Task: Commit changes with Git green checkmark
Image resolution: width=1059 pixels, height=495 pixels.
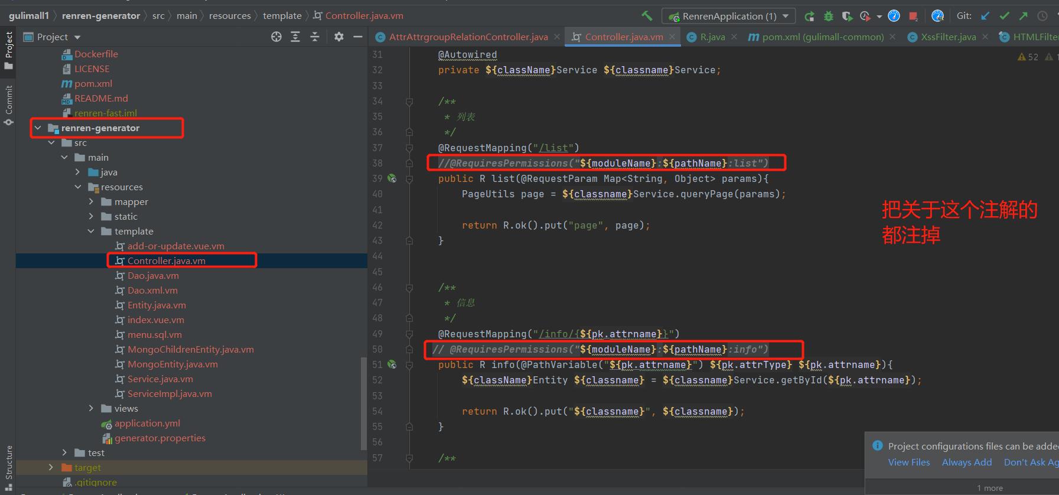Action: [x=1004, y=16]
